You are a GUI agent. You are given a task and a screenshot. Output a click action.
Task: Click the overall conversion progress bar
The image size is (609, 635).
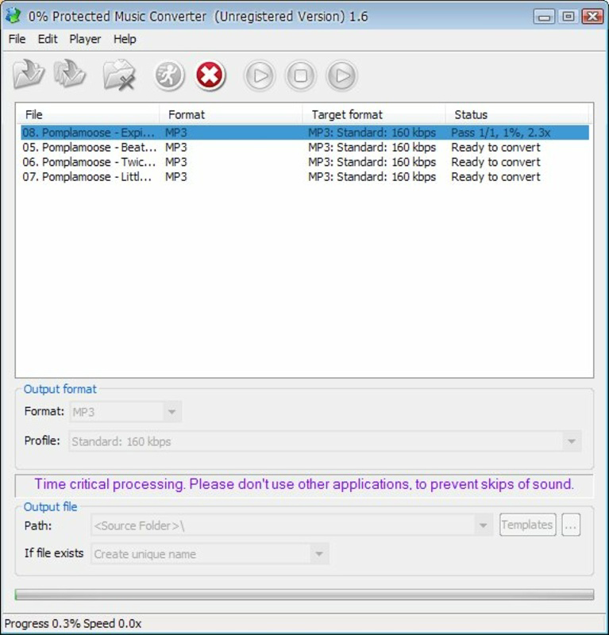(x=304, y=595)
